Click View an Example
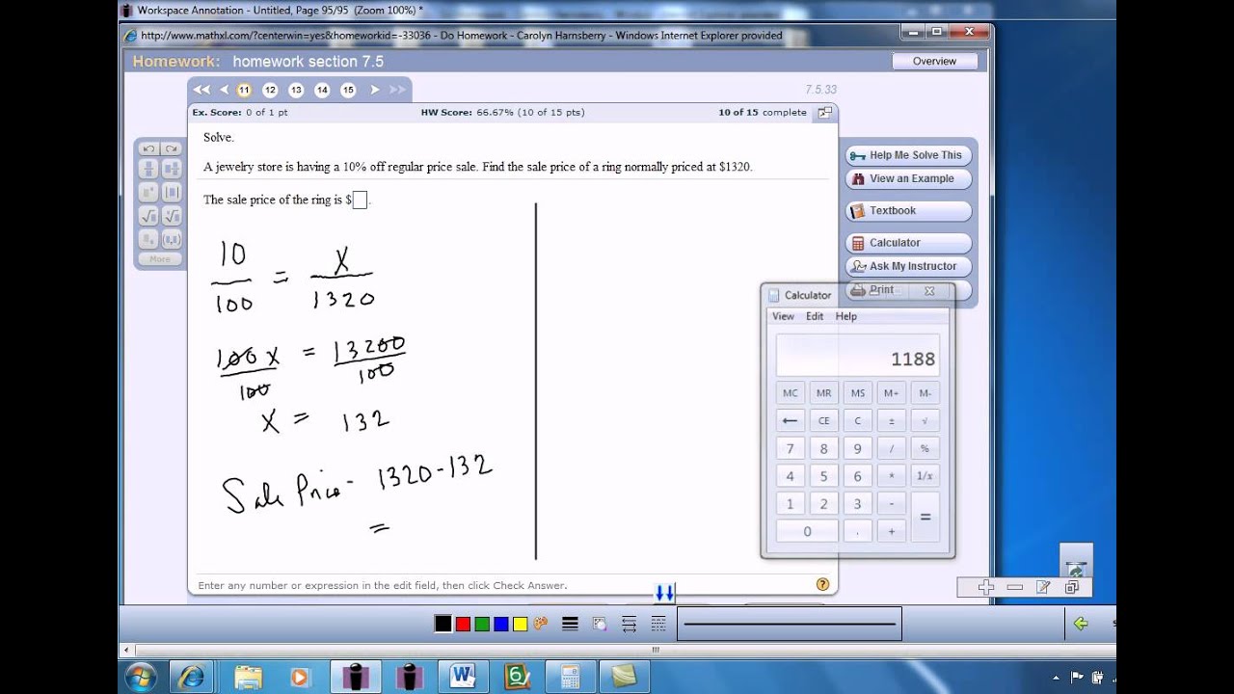This screenshot has width=1234, height=694. pyautogui.click(x=908, y=179)
